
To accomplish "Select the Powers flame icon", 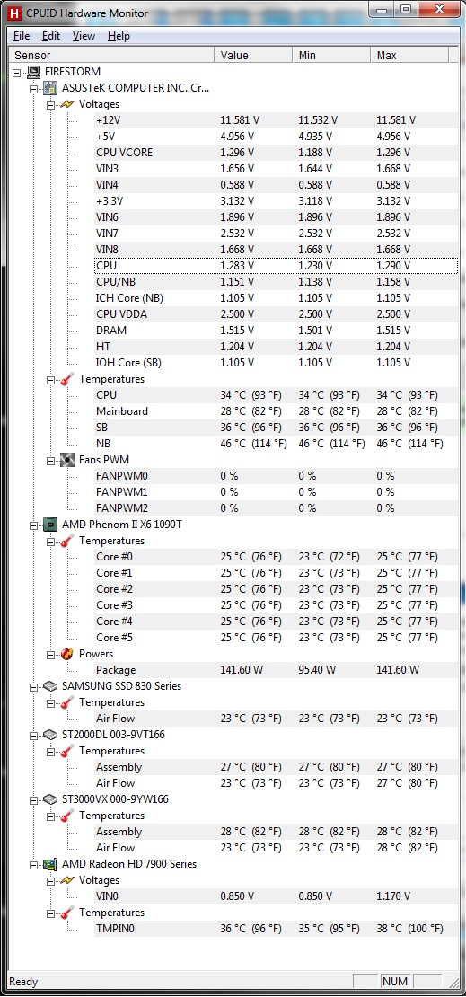I will point(67,654).
